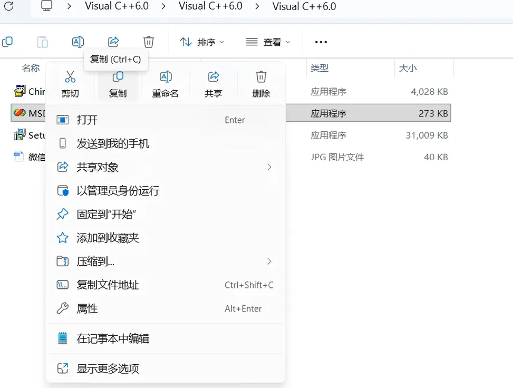Click the Setup application file icon
The image size is (513, 388).
point(20,134)
